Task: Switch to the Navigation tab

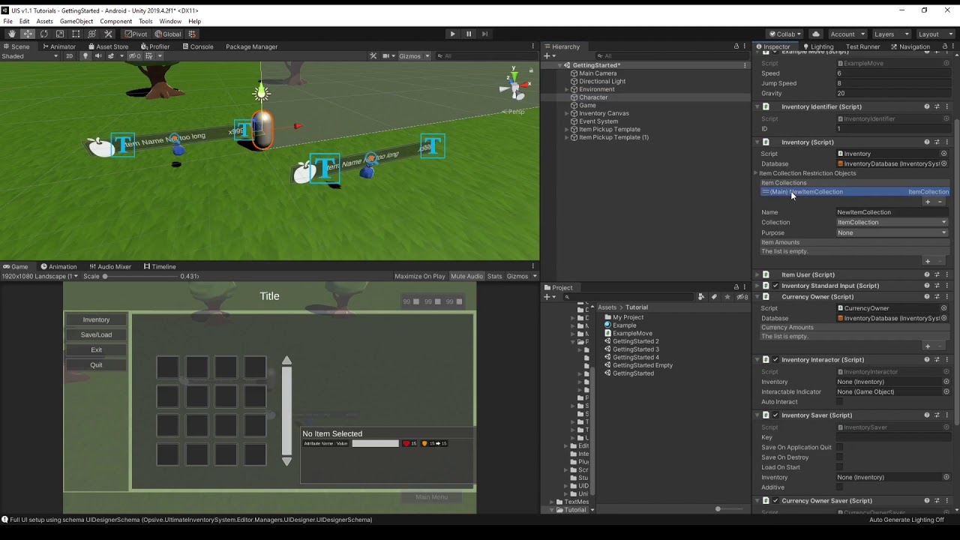Action: click(x=910, y=46)
